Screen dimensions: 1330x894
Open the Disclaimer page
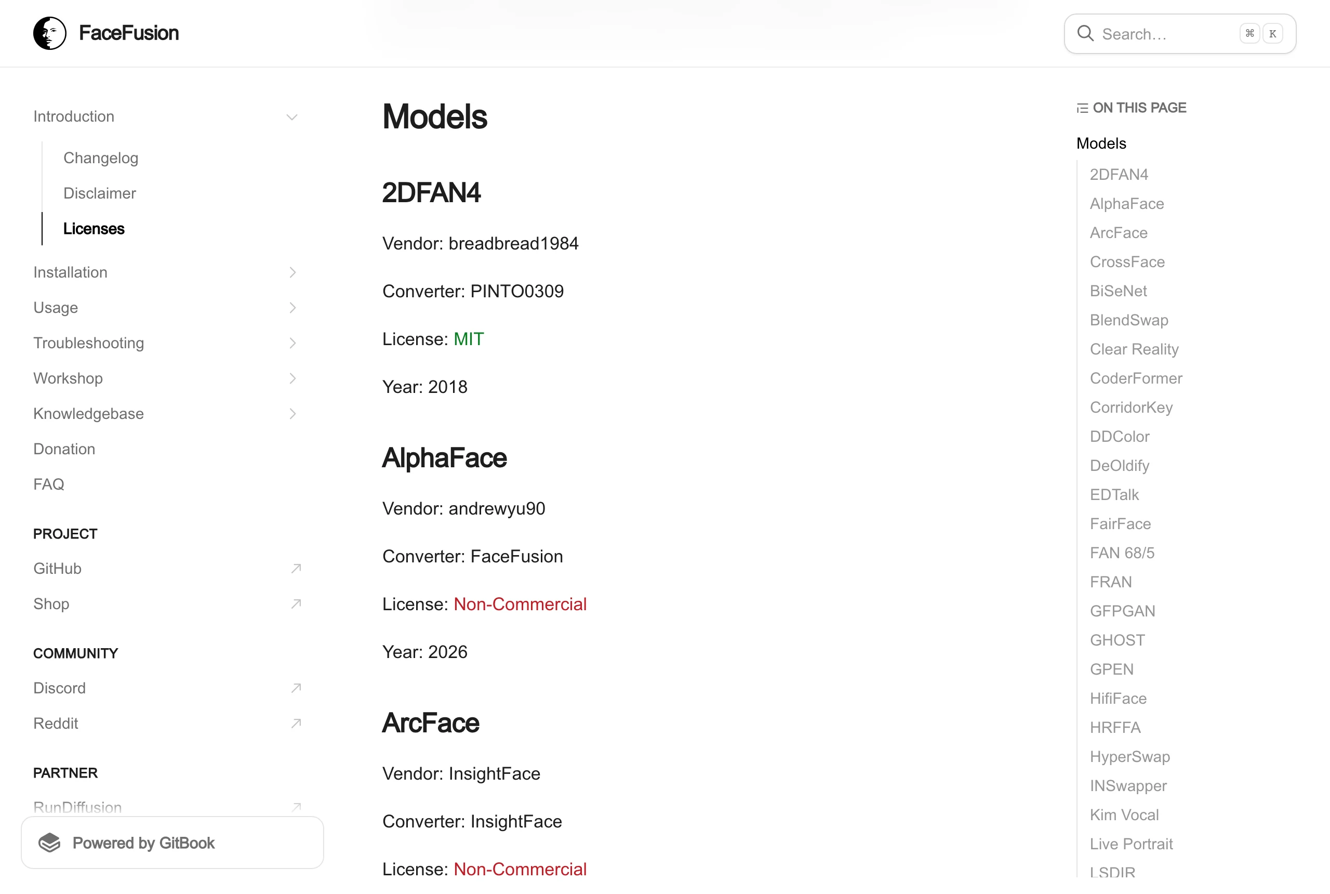[x=100, y=193]
